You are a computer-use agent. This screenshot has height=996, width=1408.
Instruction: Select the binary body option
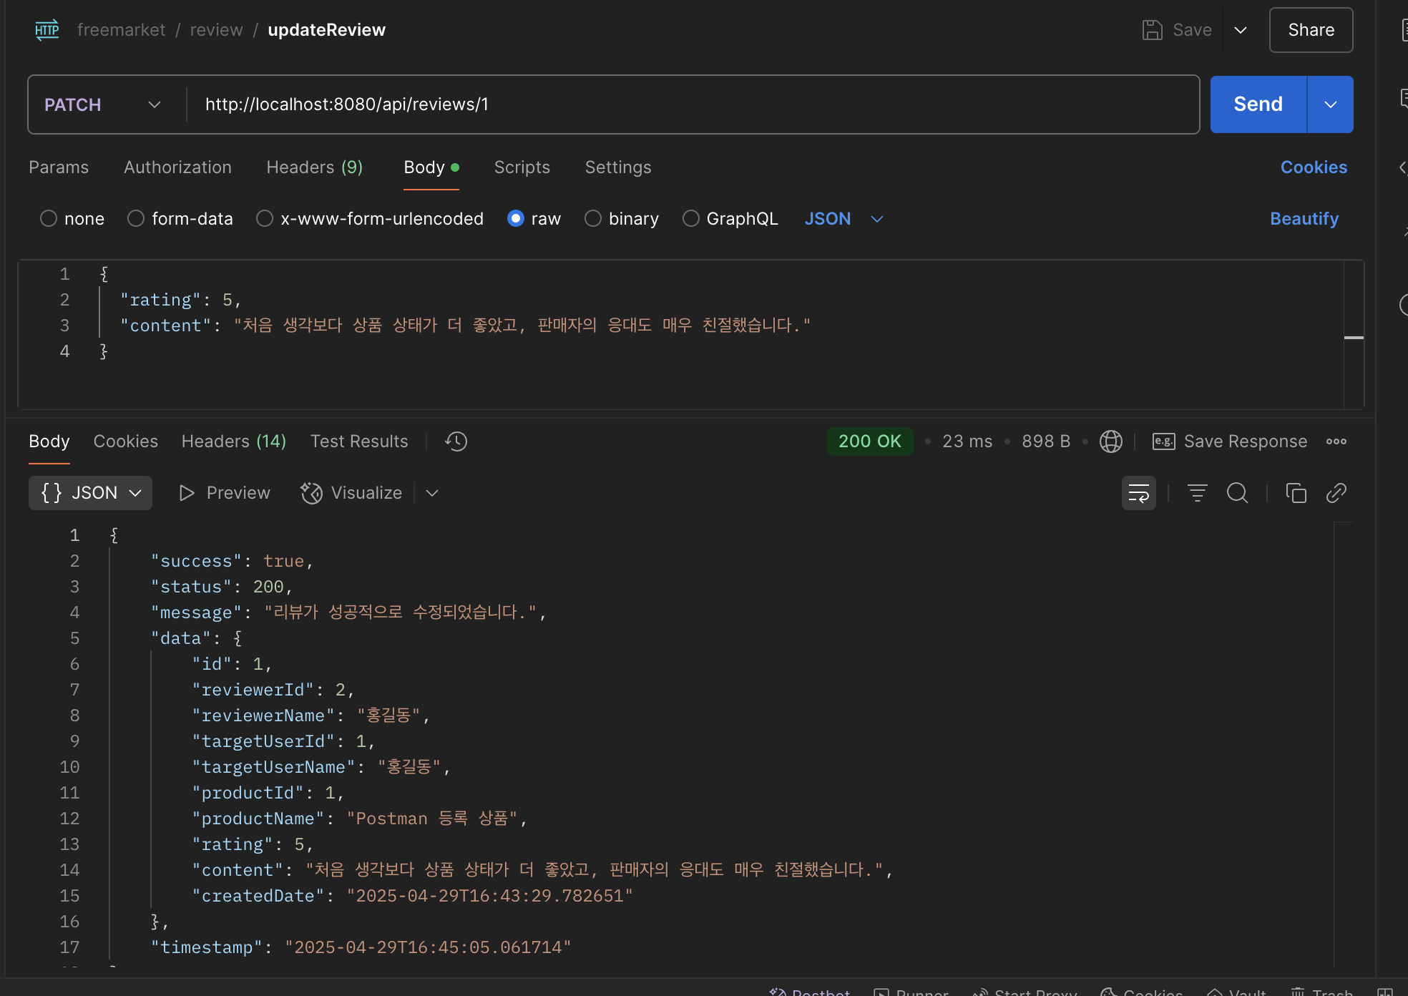(x=592, y=218)
